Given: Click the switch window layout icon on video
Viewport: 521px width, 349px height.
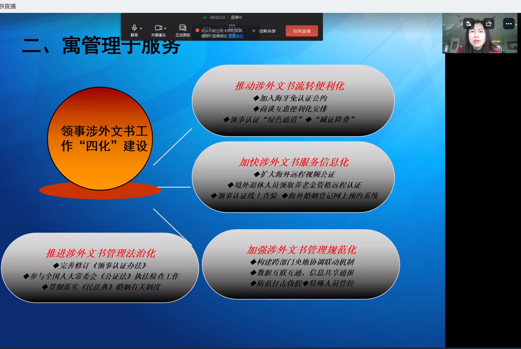Looking at the screenshot, I should (x=488, y=24).
